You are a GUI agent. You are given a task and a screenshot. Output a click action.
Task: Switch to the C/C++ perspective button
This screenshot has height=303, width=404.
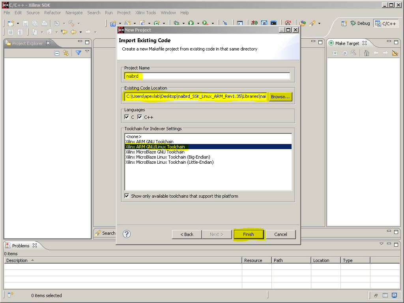385,23
